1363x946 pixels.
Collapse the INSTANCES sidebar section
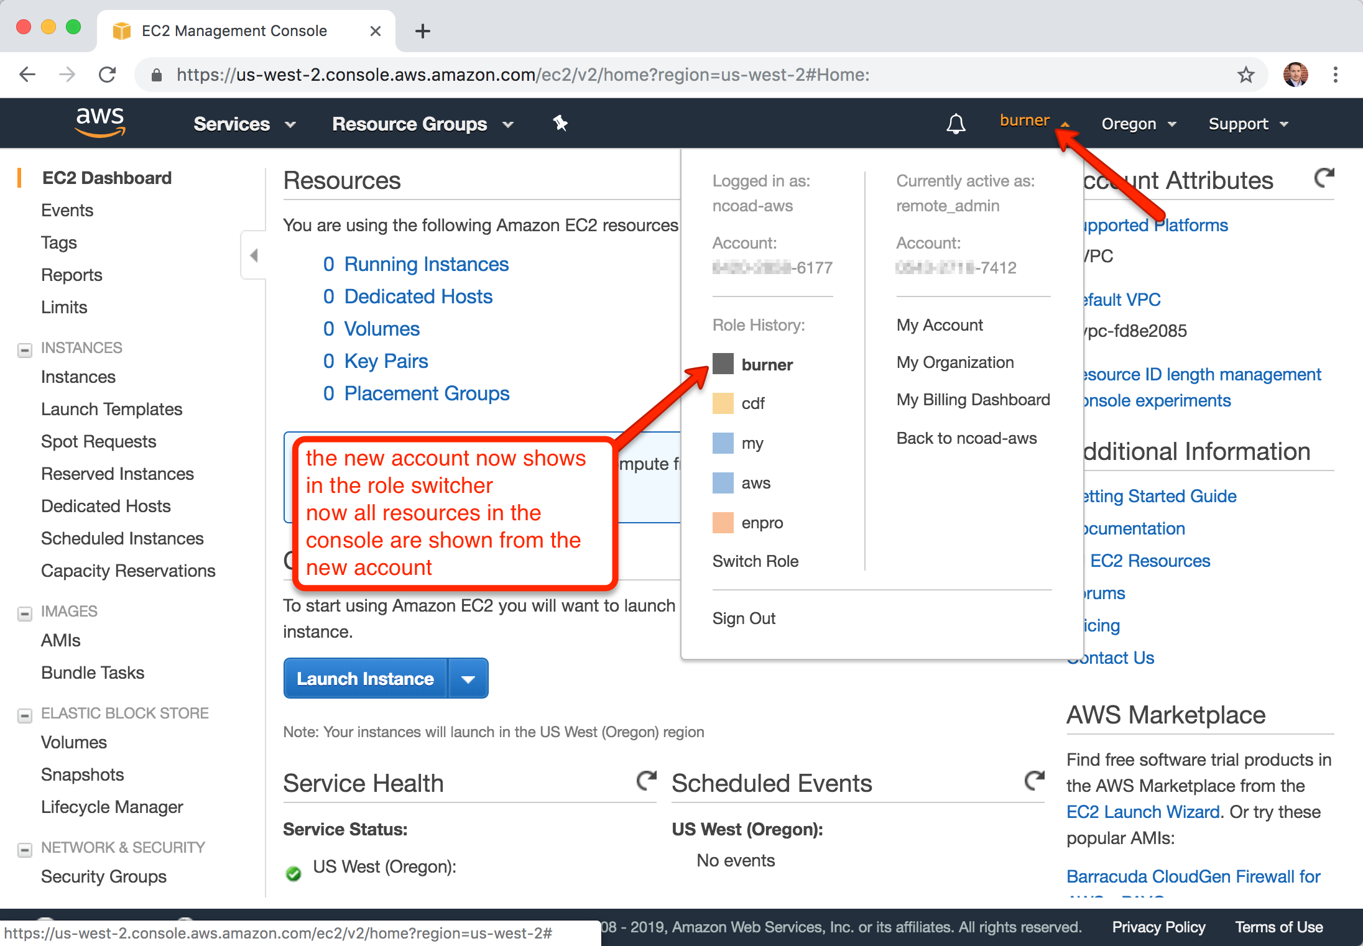pos(25,350)
